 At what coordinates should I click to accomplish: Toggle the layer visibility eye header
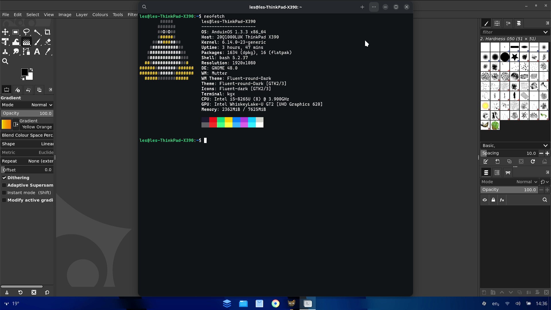[x=485, y=200]
